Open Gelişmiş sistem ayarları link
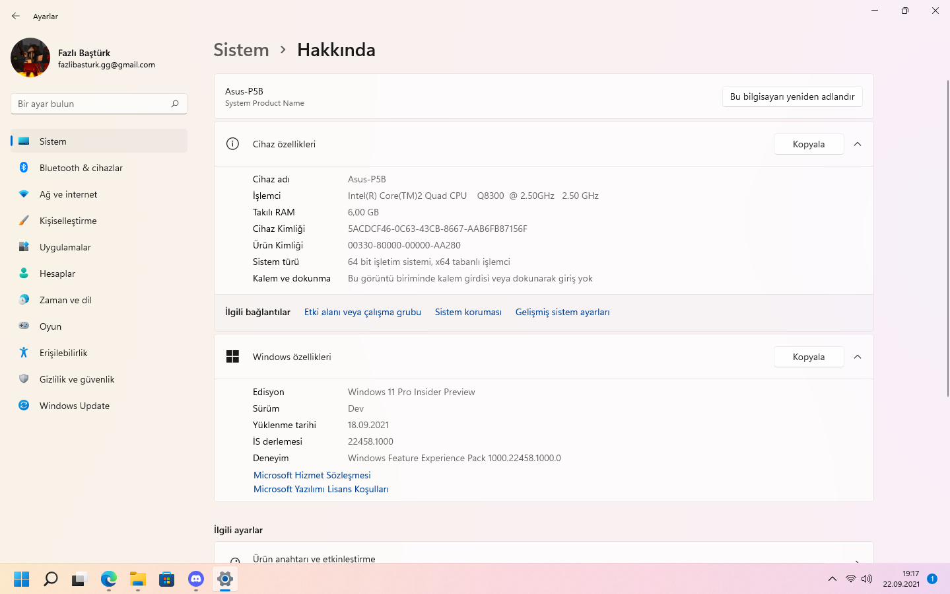 [x=562, y=313]
